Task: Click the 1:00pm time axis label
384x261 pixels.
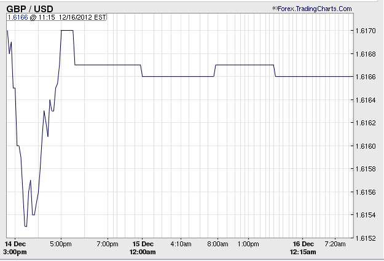Action: (x=248, y=244)
